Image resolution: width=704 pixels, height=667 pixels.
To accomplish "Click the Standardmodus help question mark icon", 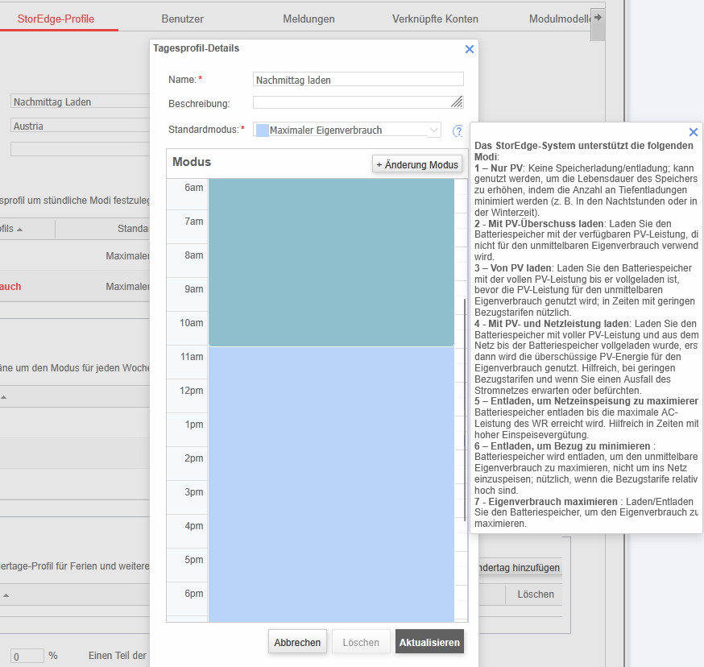I will (x=458, y=130).
